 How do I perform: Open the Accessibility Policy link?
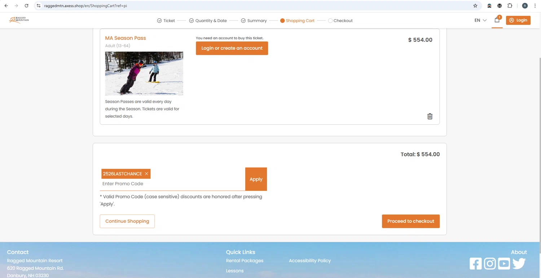310,261
